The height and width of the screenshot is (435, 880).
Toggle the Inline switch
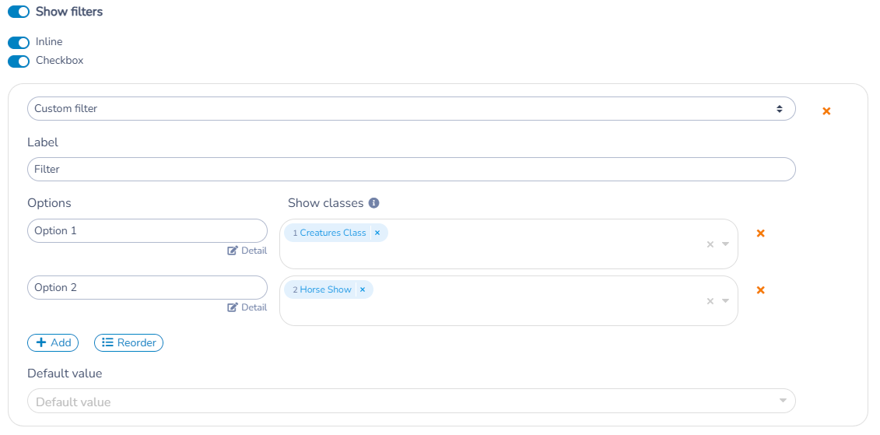click(x=19, y=43)
